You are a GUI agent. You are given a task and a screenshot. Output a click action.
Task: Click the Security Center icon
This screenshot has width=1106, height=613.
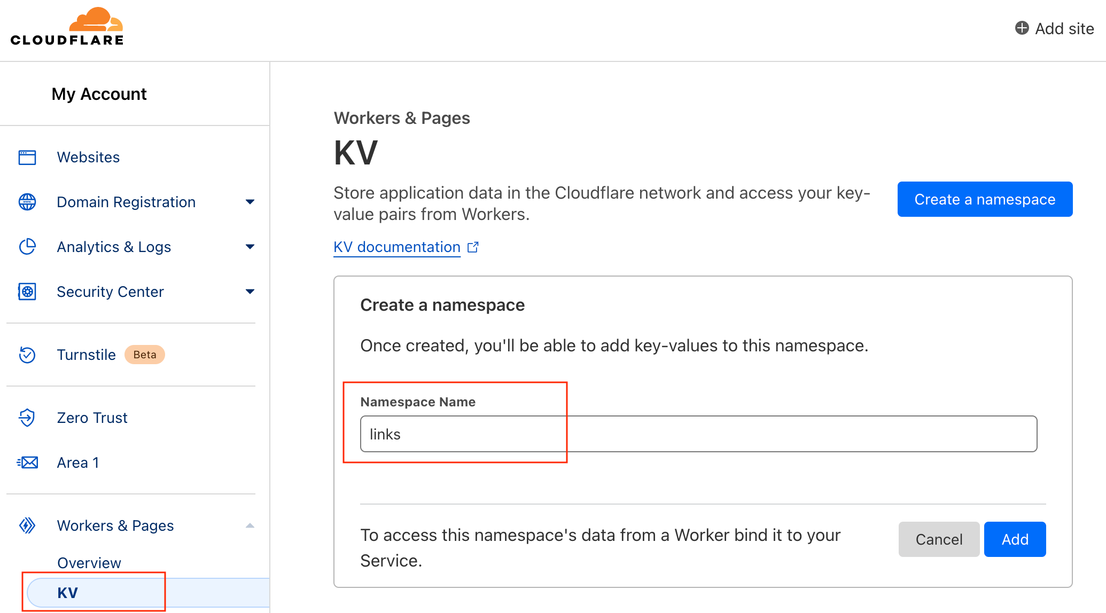27,292
